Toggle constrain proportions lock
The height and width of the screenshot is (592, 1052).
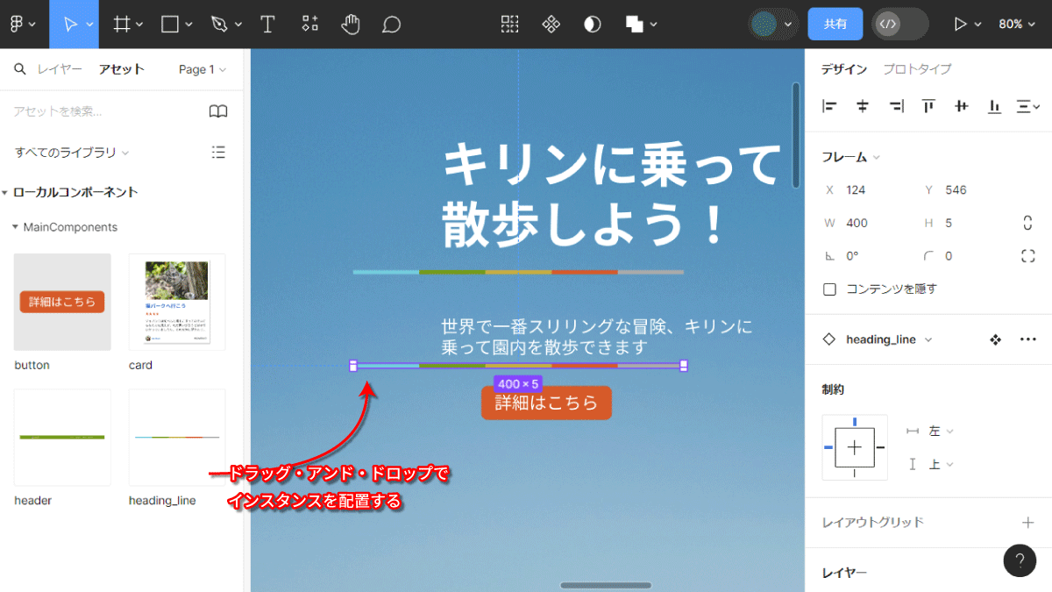(x=1028, y=223)
